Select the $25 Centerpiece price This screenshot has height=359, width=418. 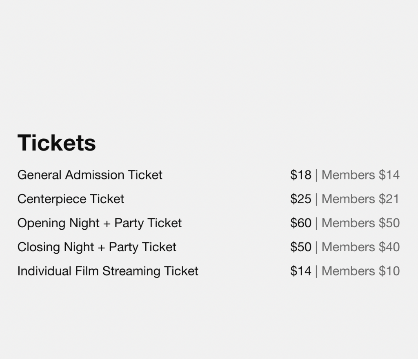[301, 199]
